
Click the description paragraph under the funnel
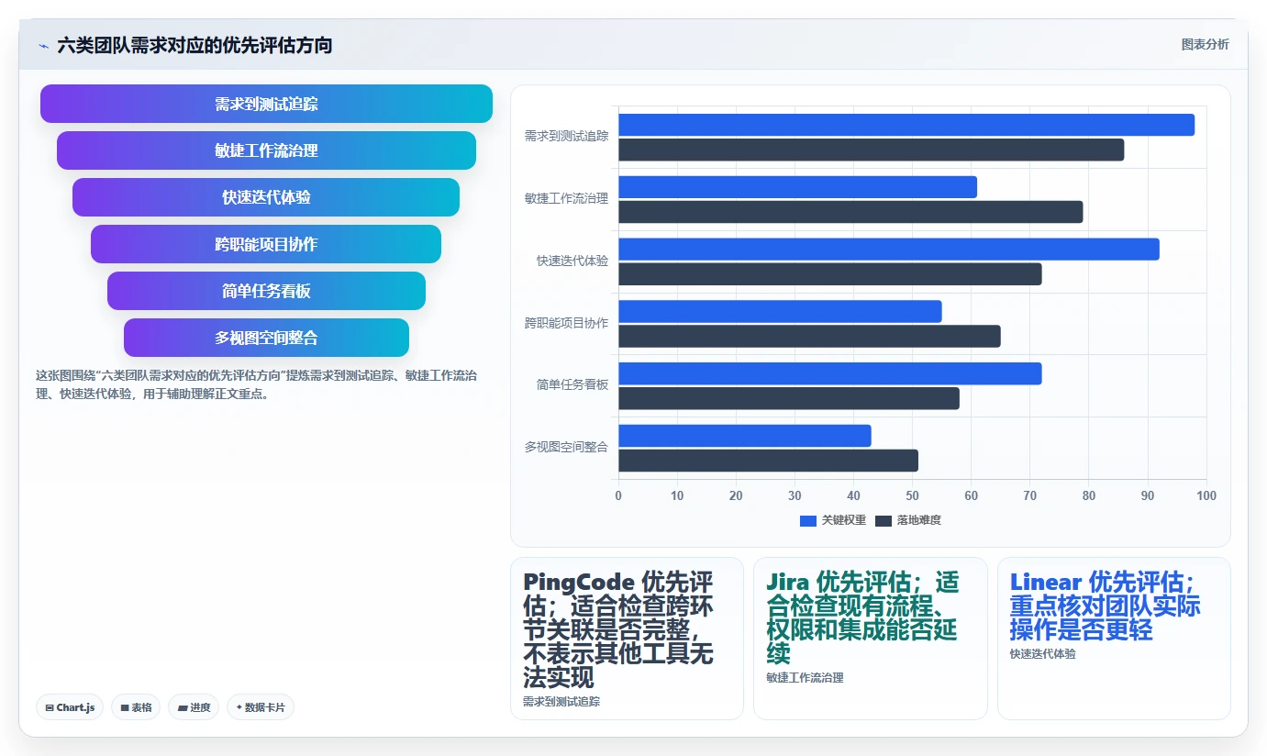click(x=256, y=385)
